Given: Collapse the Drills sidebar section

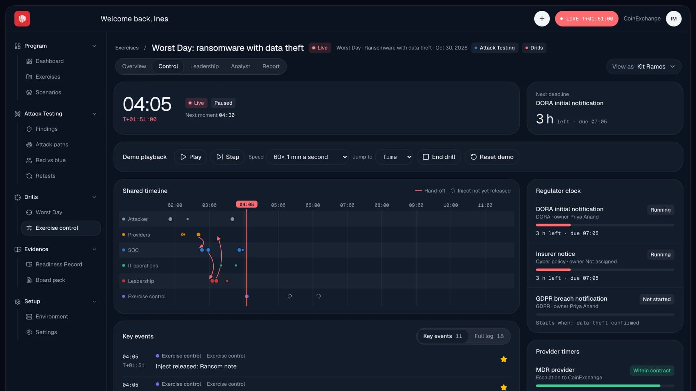Looking at the screenshot, I should pos(94,197).
